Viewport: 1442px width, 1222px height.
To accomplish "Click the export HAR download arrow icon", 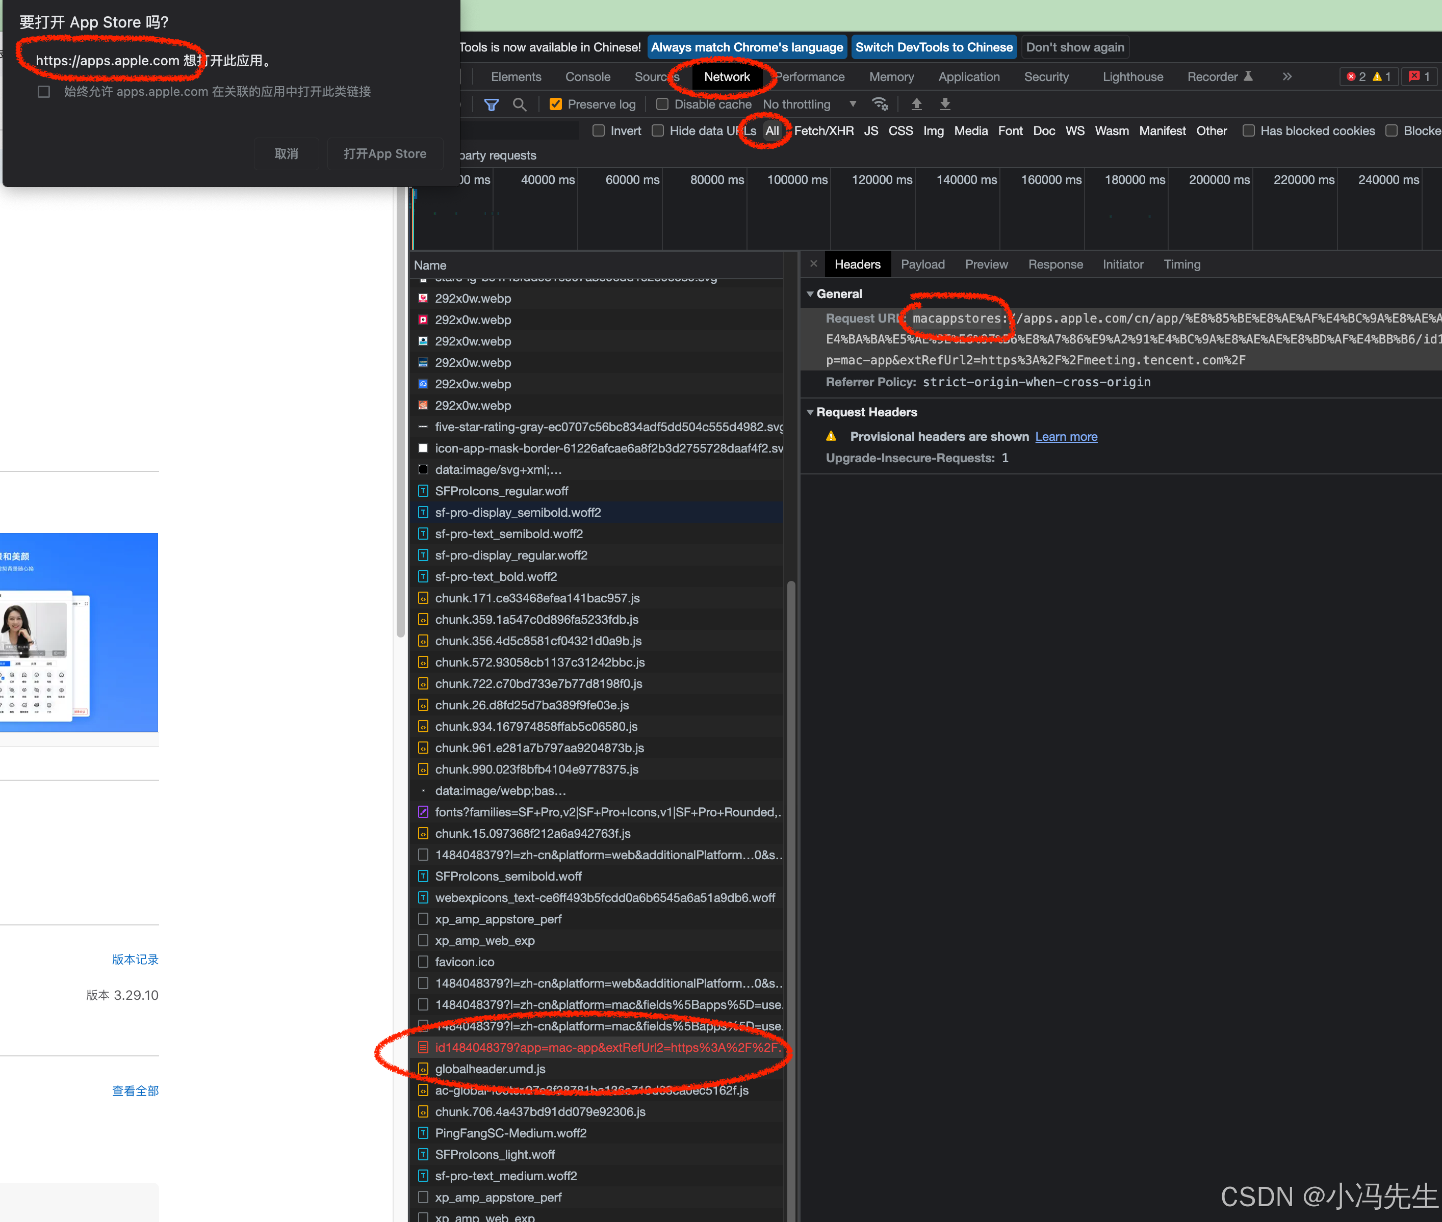I will click(x=945, y=104).
